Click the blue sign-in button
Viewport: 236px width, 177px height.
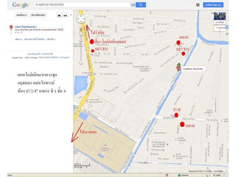coord(214,5)
